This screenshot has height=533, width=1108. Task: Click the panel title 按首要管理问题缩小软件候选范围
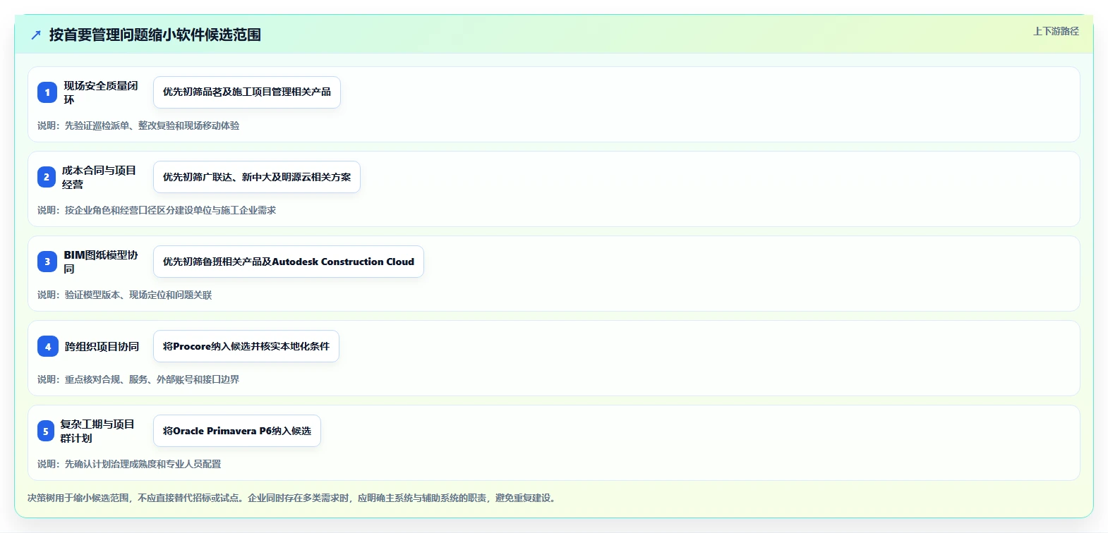pos(155,35)
